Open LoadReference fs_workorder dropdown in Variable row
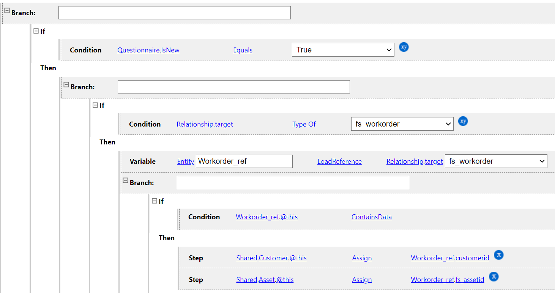Screen dimensions: 555x293 (x=496, y=161)
